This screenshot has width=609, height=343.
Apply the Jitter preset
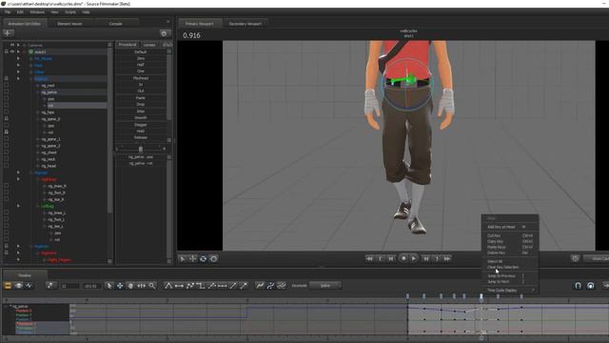[x=141, y=111]
